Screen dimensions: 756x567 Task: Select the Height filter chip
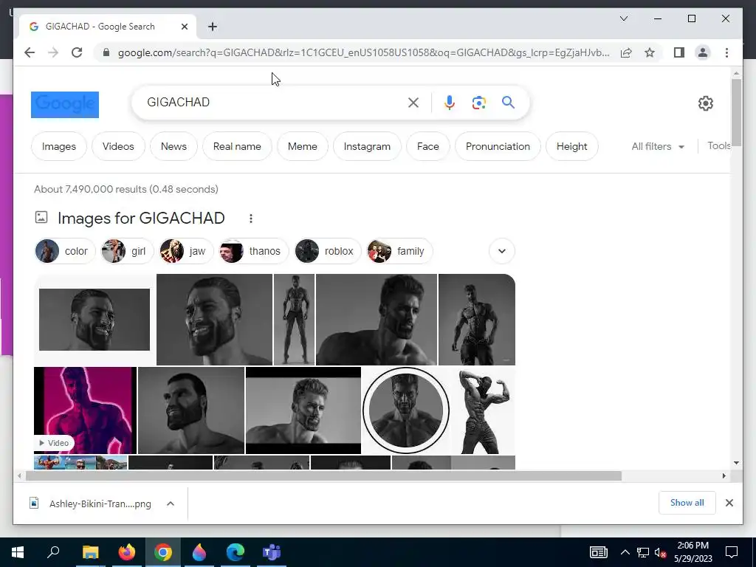coord(572,146)
